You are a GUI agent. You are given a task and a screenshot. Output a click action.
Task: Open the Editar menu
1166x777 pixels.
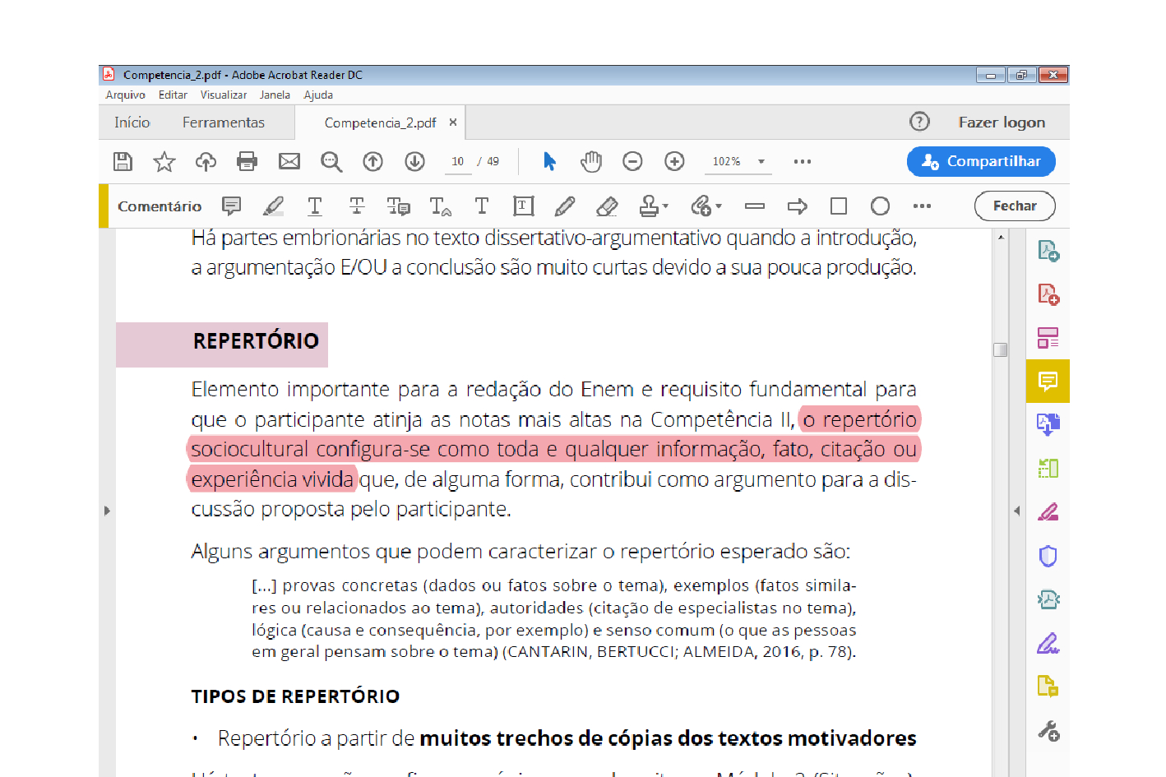tap(173, 95)
